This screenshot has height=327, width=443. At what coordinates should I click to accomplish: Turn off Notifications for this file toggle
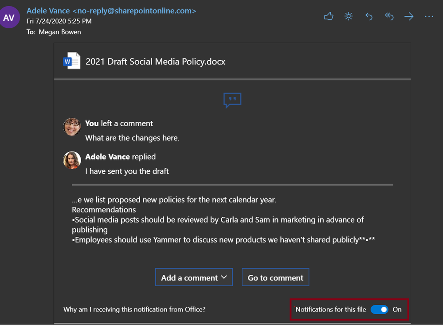[379, 310]
